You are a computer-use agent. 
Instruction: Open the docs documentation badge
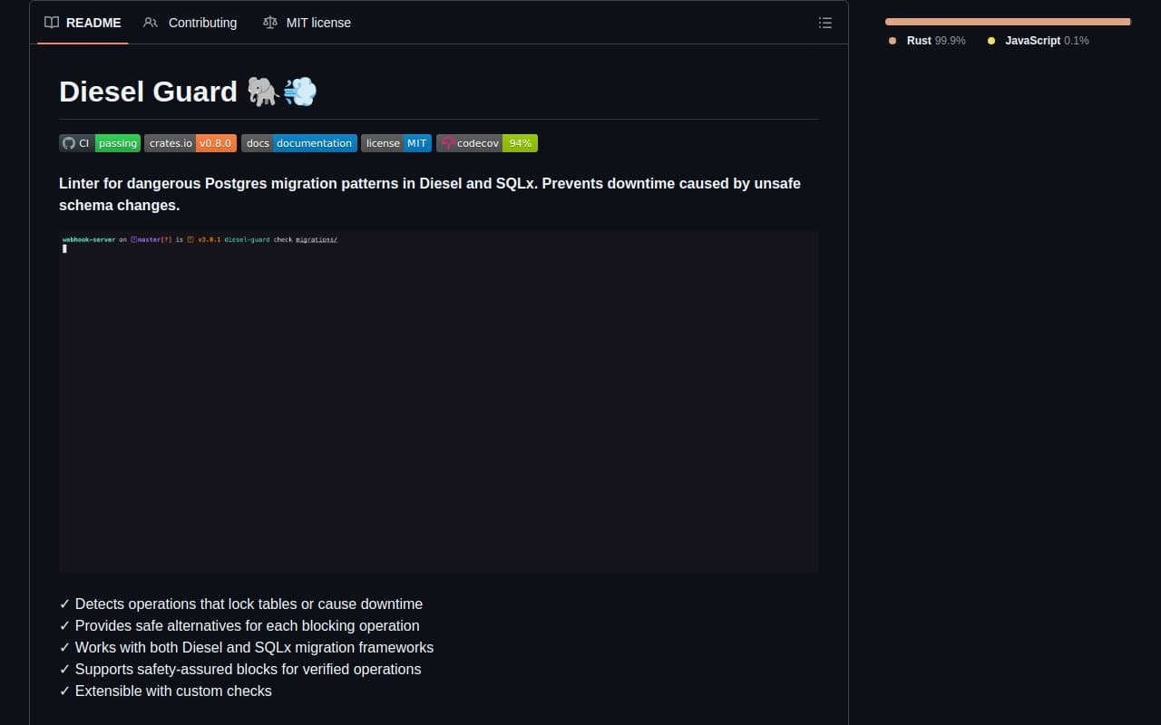[299, 143]
